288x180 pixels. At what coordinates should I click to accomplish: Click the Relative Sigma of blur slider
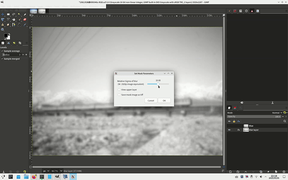pyautogui.click(x=158, y=84)
